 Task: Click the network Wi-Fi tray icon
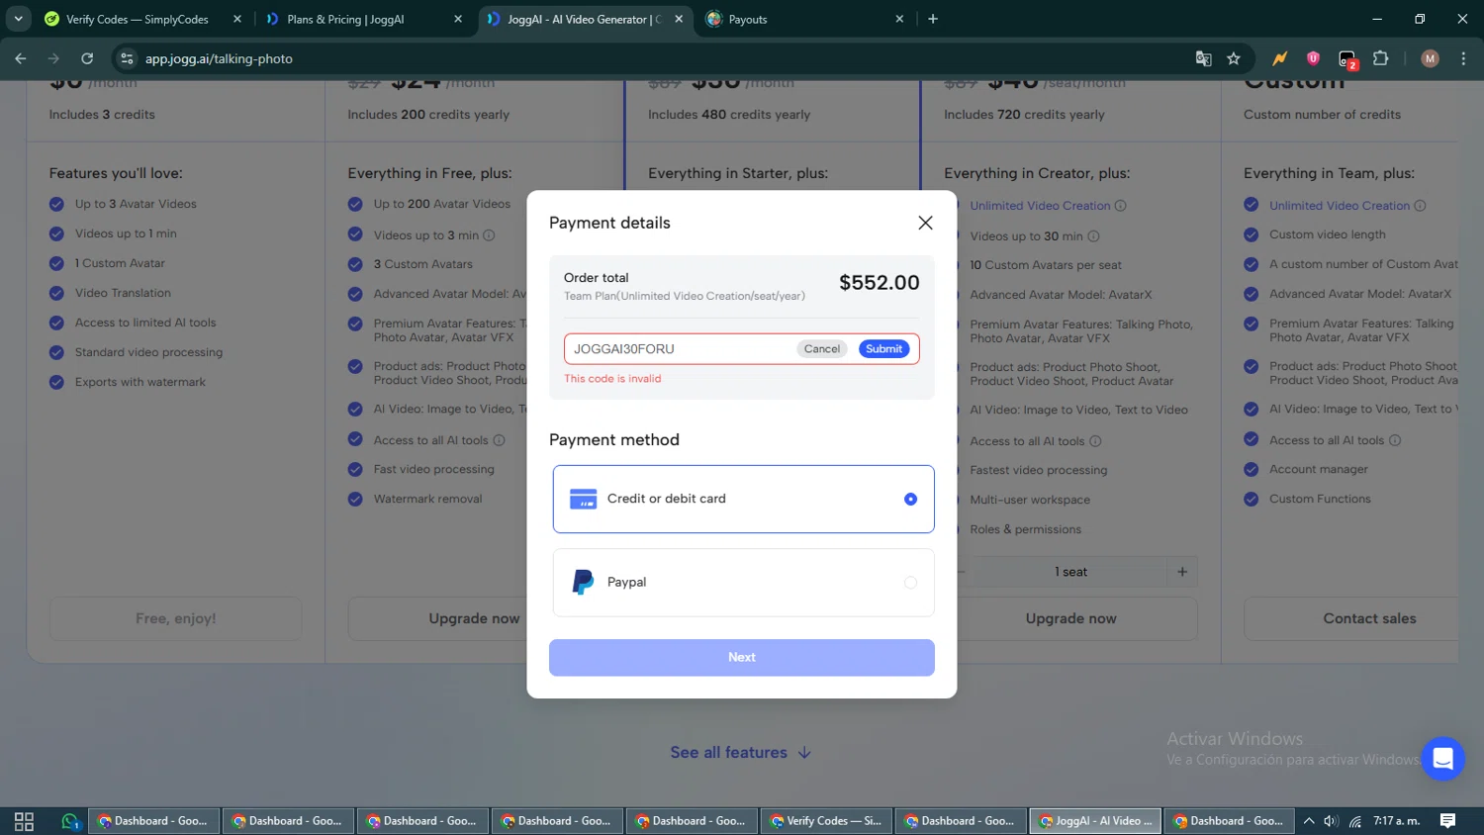pos(1355,821)
